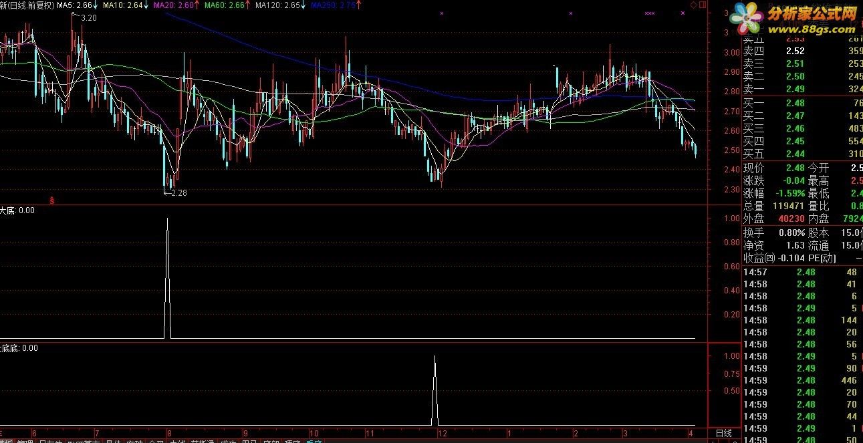Viewport: 863px width, 443px height.
Task: Click the 收益 -0.104 earnings value
Action: point(791,258)
